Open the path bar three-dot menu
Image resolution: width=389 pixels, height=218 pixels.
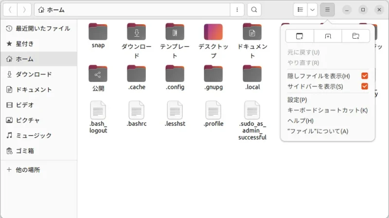tap(237, 10)
